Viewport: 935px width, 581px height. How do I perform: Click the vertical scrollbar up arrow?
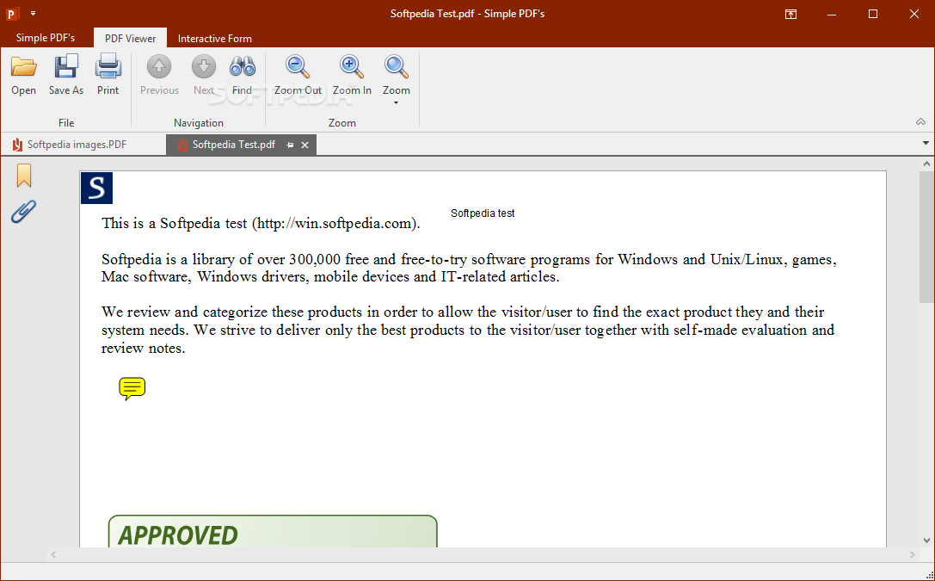(926, 164)
